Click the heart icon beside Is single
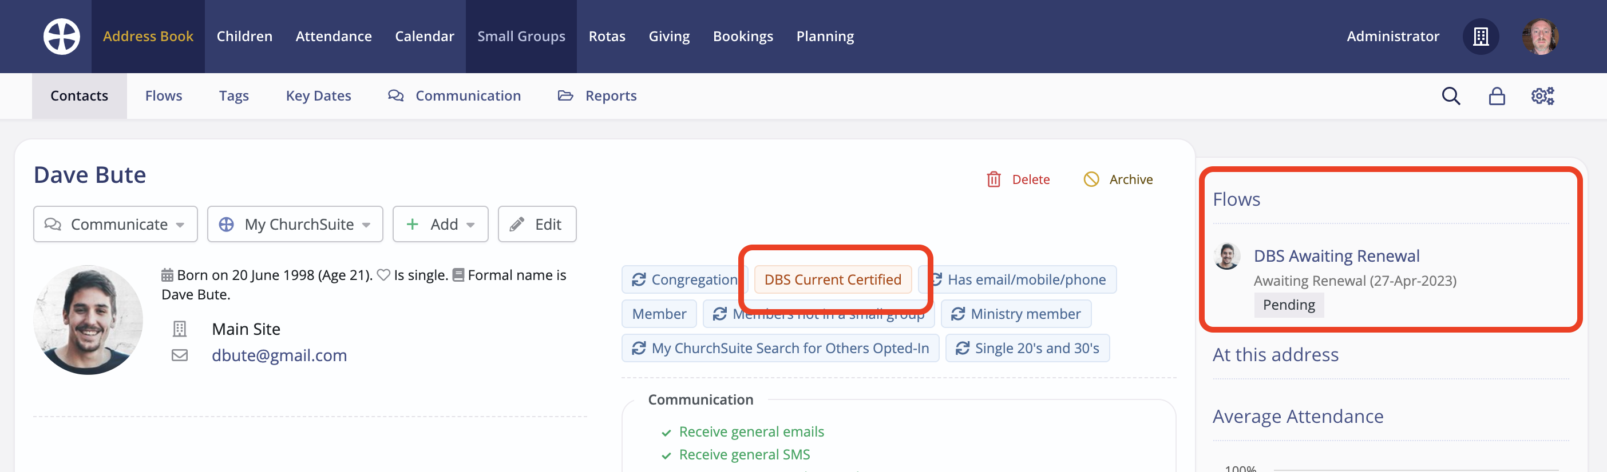The height and width of the screenshot is (472, 1607). point(383,275)
